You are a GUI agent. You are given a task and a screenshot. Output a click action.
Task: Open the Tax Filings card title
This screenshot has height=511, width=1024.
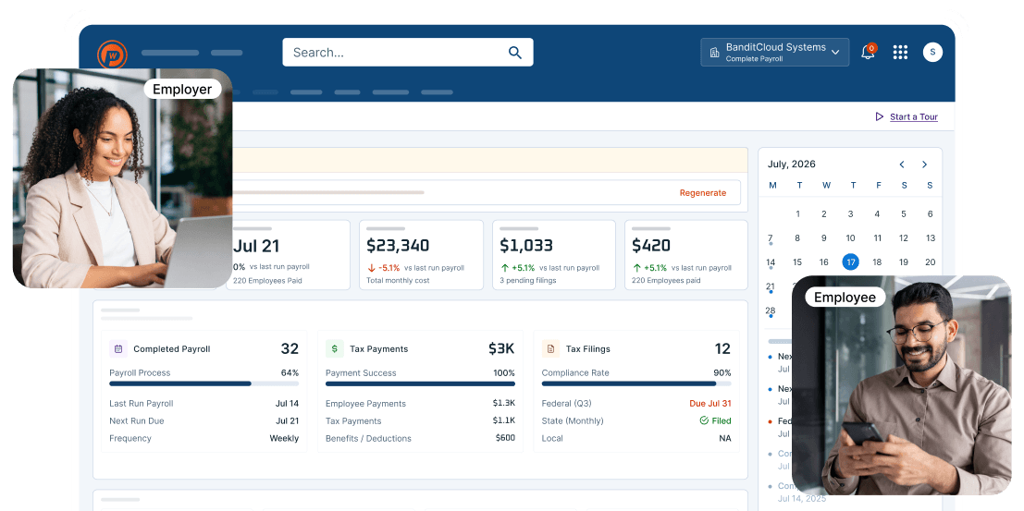pyautogui.click(x=587, y=349)
